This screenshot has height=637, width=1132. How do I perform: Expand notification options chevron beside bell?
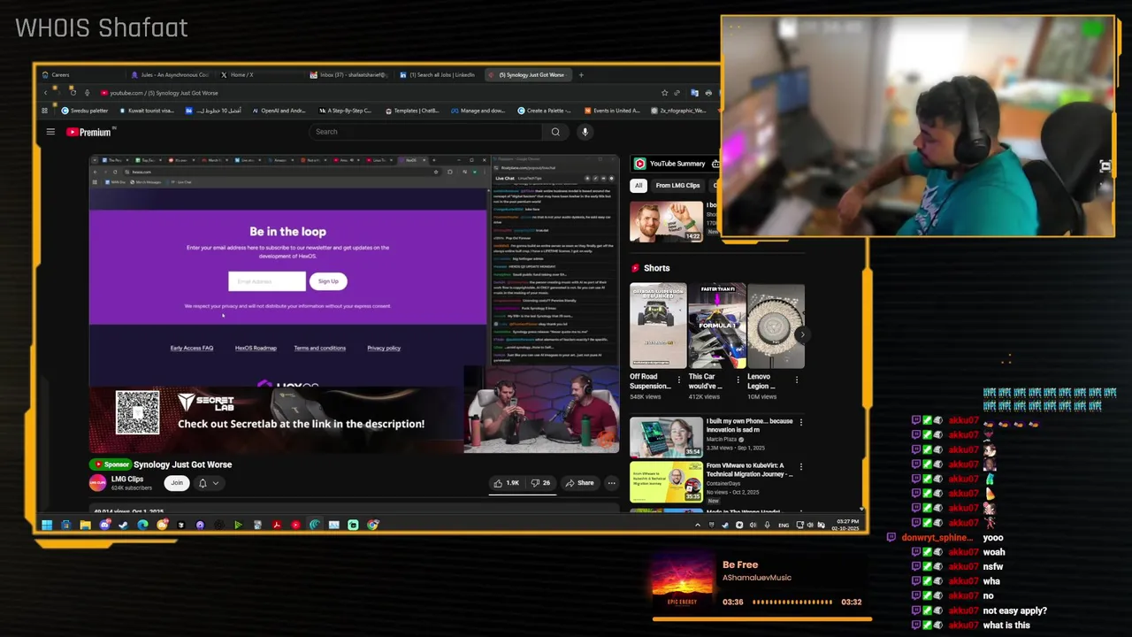[x=215, y=483]
